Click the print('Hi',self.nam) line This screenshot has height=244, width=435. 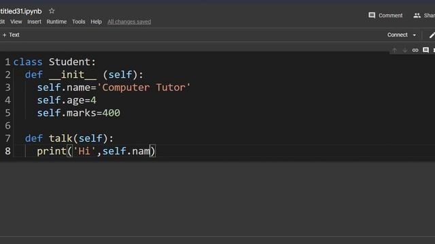click(x=96, y=151)
